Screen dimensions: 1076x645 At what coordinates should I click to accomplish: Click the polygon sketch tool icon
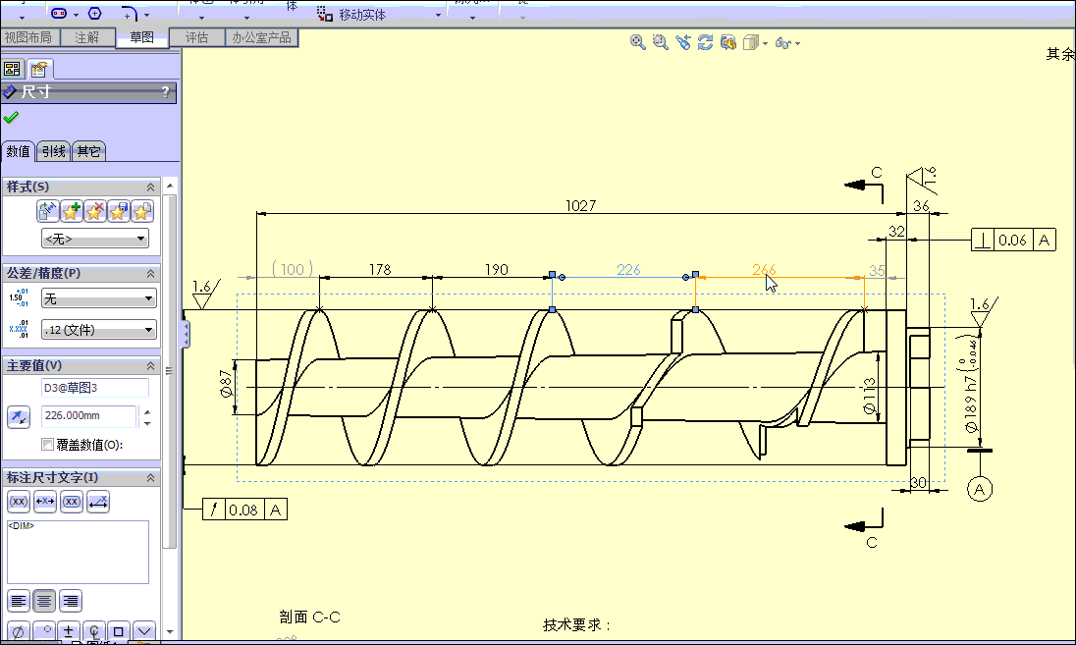(94, 13)
